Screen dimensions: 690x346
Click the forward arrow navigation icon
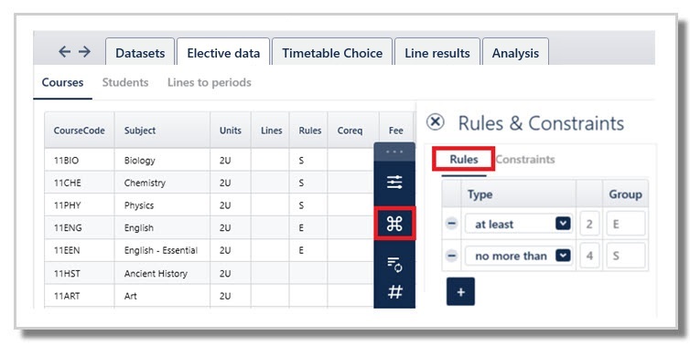coord(84,52)
